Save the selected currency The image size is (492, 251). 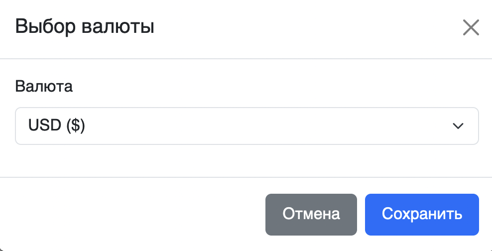[x=421, y=214]
